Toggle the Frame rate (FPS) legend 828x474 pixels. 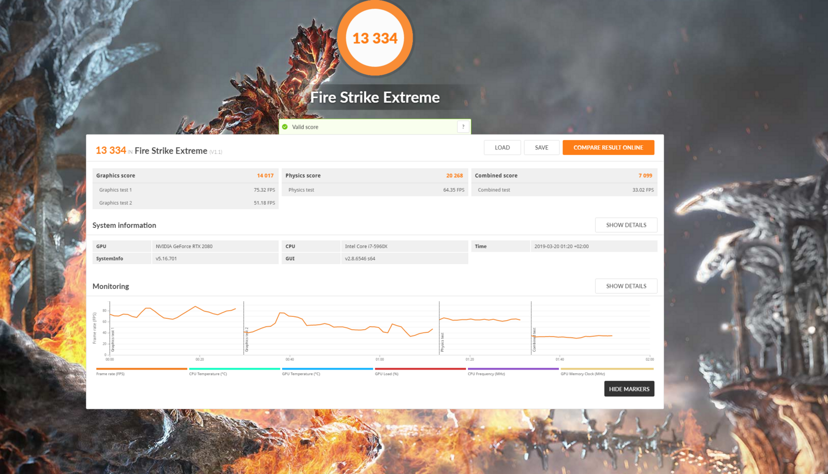tap(141, 371)
